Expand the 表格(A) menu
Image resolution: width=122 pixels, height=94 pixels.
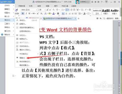tap(7, 27)
